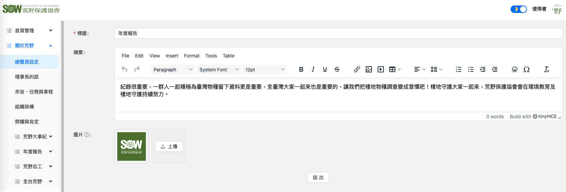Click the underline formatting icon
The height and width of the screenshot is (192, 566).
[325, 69]
